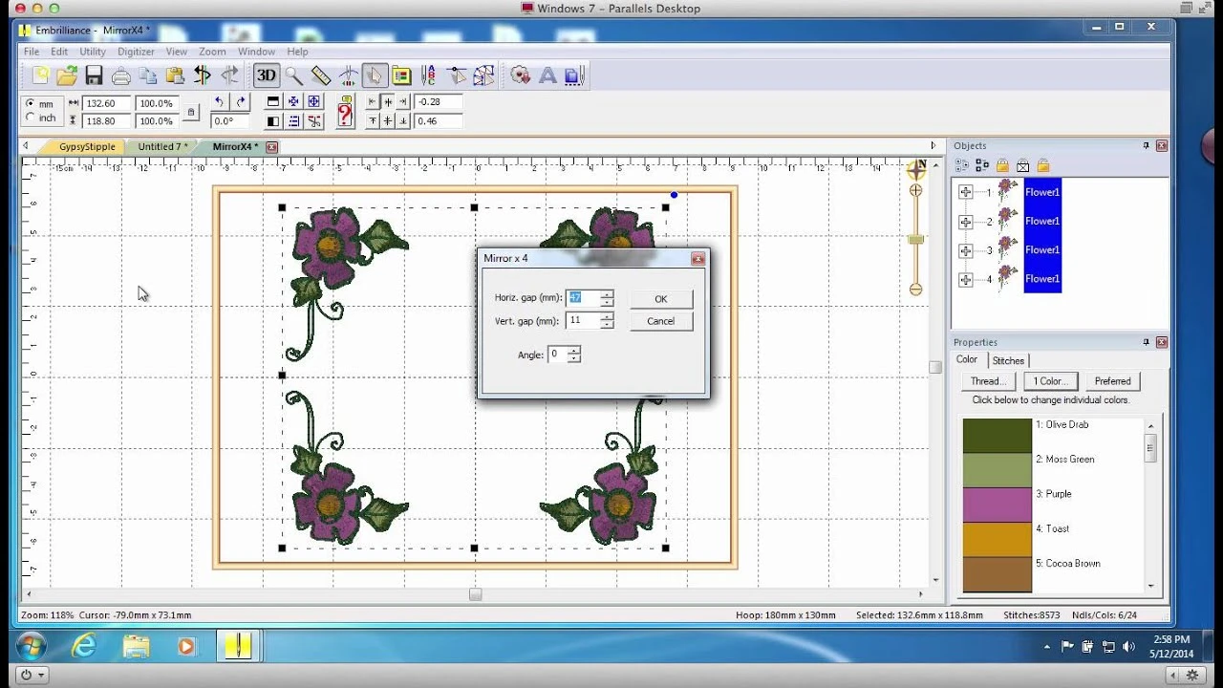Image resolution: width=1223 pixels, height=688 pixels.
Task: Switch to the Untitled 7 tab
Action: (163, 147)
